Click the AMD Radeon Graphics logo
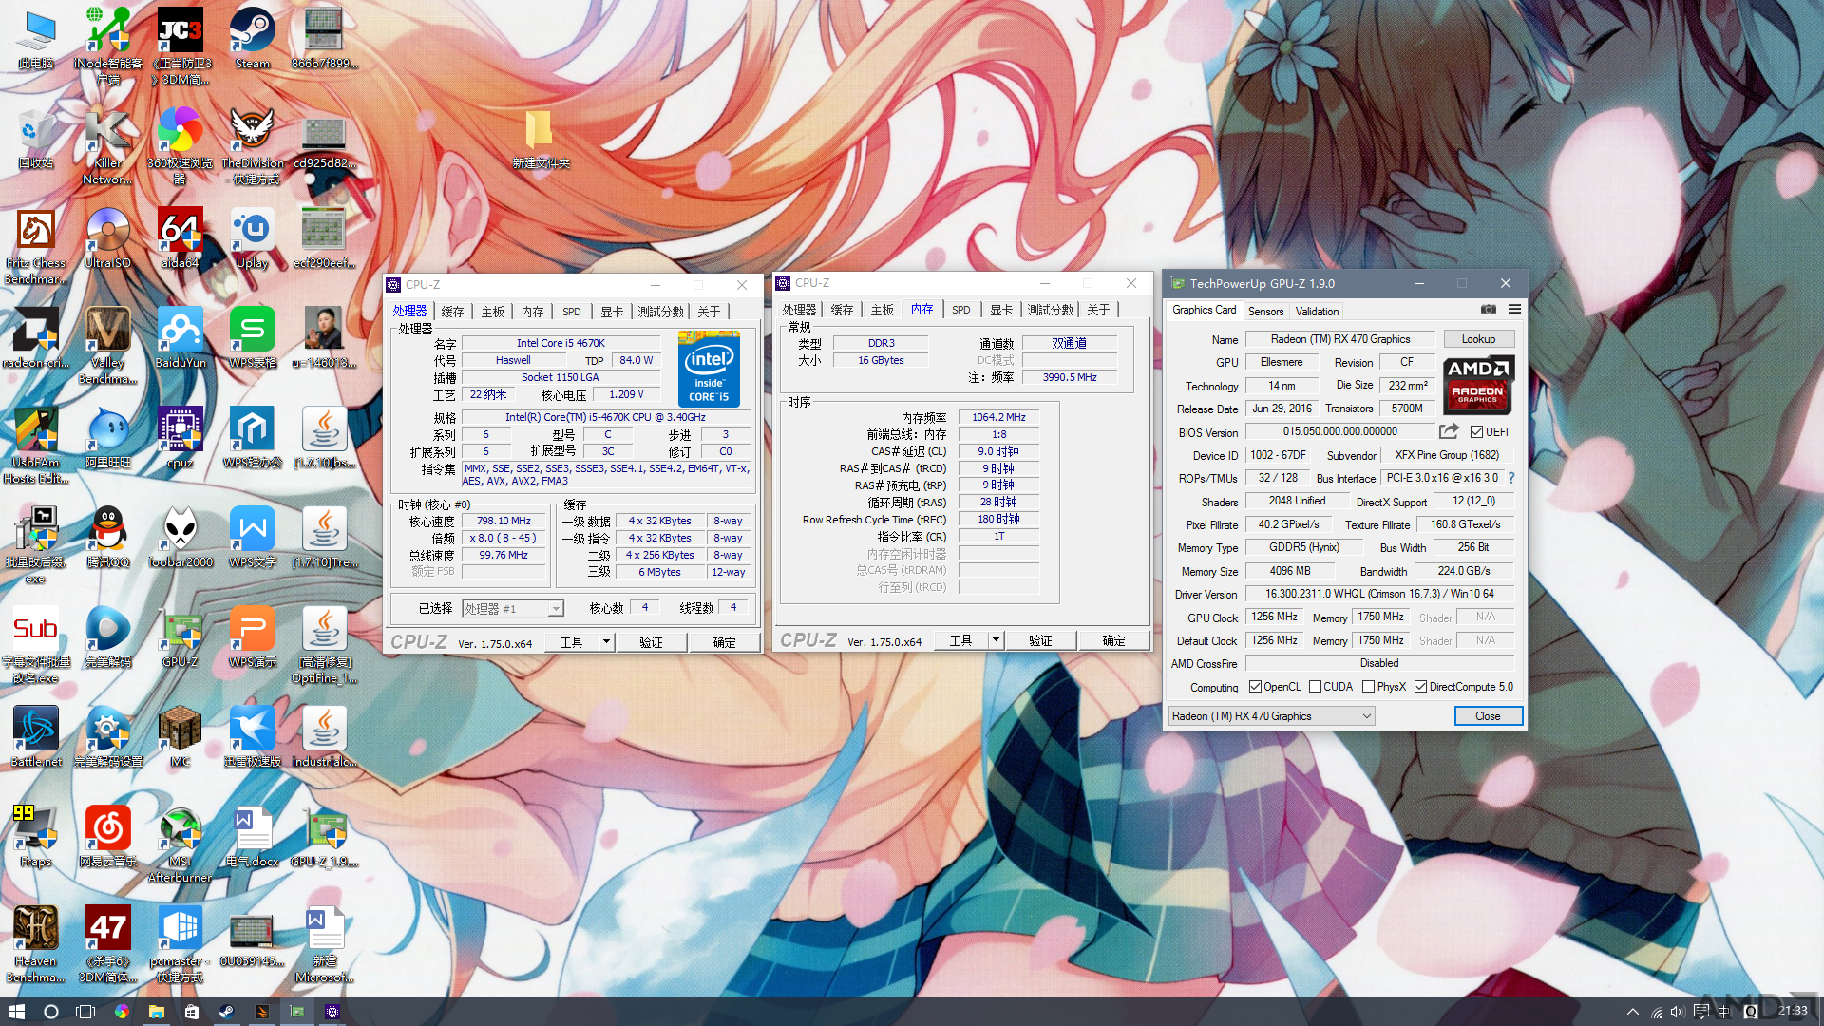Viewport: 1824px width, 1026px height. 1478,385
